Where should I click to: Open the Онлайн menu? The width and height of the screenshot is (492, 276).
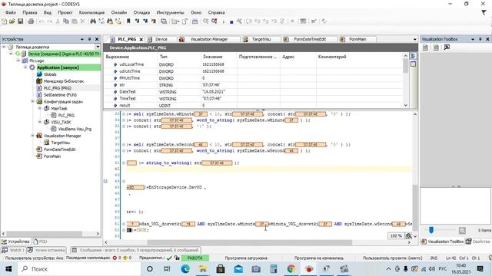119,12
